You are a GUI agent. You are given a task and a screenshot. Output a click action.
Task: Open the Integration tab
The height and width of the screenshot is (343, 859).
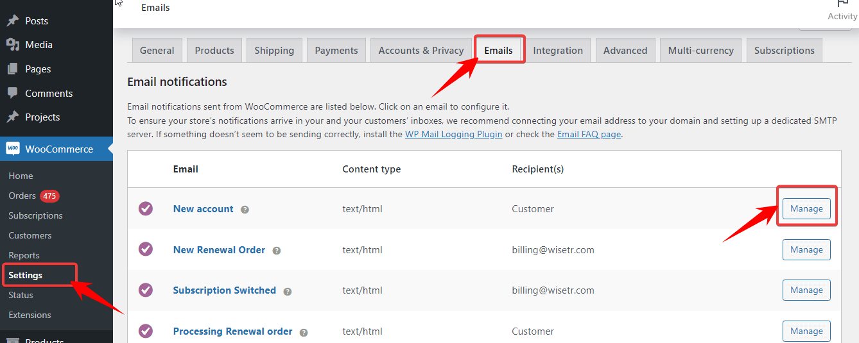[558, 51]
